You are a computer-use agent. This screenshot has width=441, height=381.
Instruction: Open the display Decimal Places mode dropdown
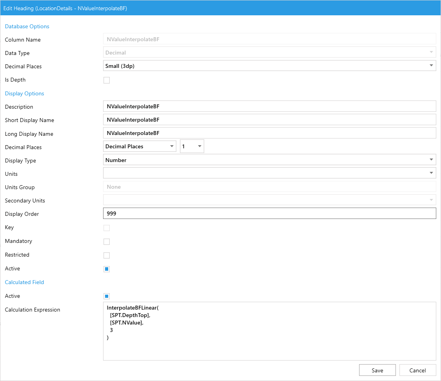(140, 147)
